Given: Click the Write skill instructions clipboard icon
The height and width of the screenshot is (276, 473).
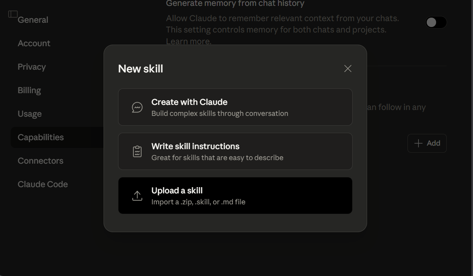Looking at the screenshot, I should tap(137, 151).
